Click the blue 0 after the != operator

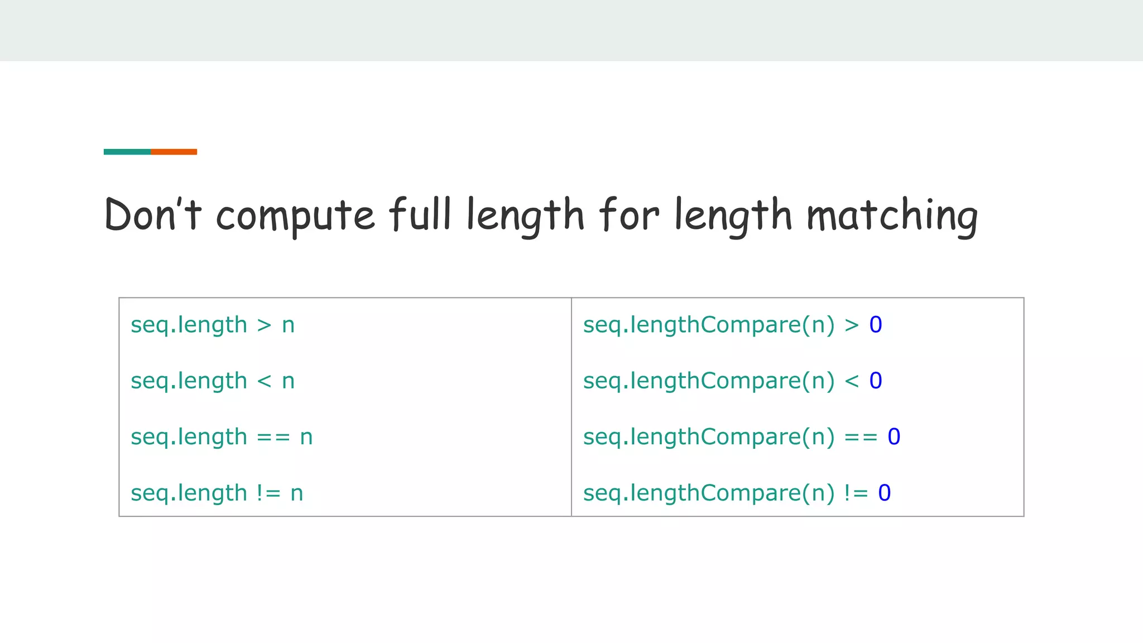885,493
